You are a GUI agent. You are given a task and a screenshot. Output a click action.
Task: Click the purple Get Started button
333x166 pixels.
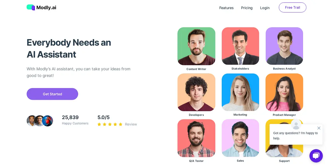pyautogui.click(x=52, y=94)
